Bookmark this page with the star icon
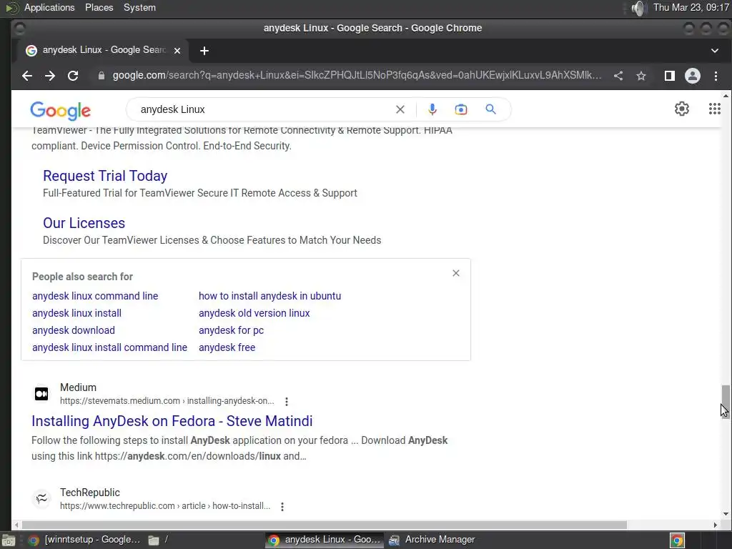Image resolution: width=732 pixels, height=549 pixels. (641, 76)
